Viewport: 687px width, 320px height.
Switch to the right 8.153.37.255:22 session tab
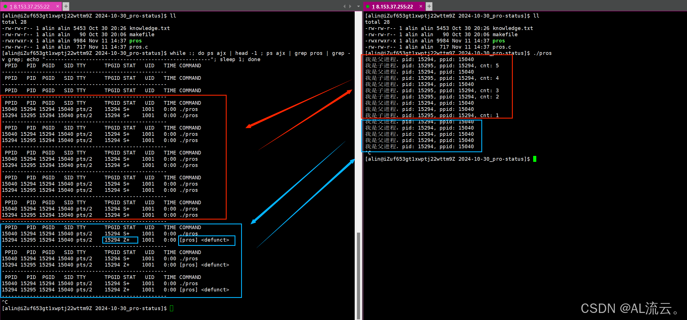click(394, 7)
